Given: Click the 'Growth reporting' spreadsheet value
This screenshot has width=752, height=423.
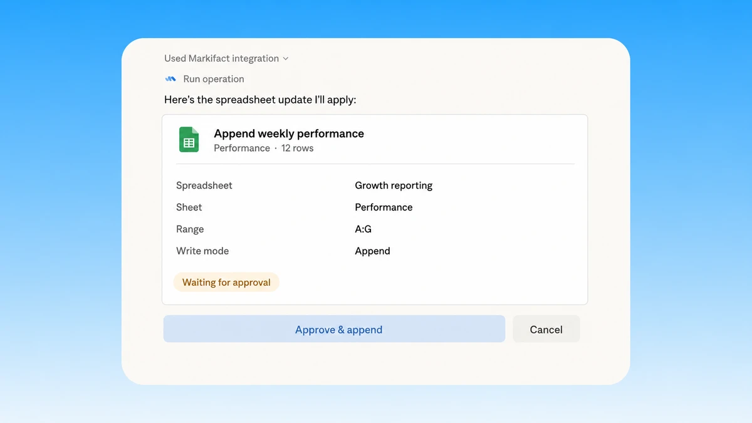Looking at the screenshot, I should click(394, 185).
